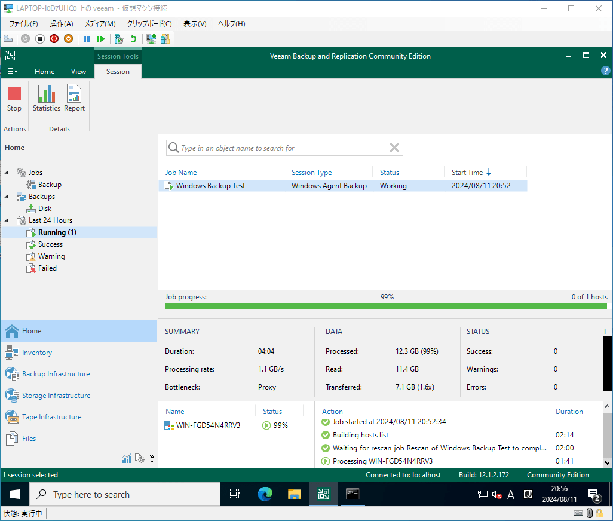Open the Inventory view

(79, 353)
